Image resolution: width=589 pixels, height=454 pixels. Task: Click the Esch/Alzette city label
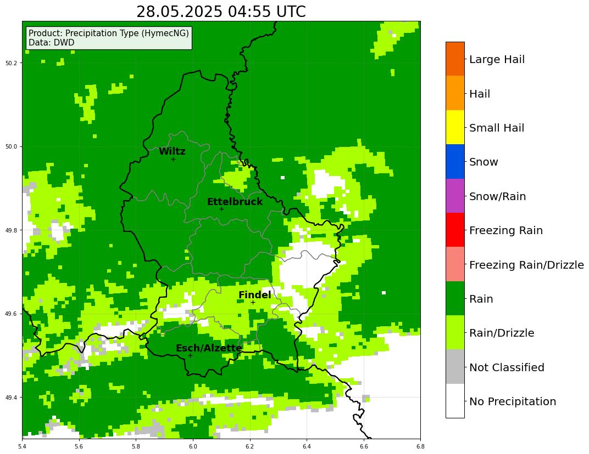(209, 348)
